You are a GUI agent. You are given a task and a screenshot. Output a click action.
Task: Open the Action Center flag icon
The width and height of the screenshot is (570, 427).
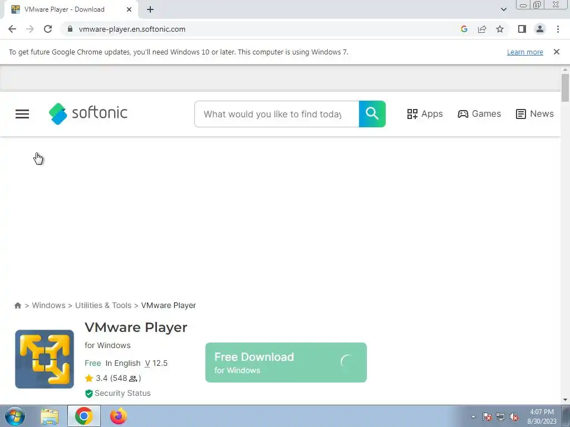(487, 416)
